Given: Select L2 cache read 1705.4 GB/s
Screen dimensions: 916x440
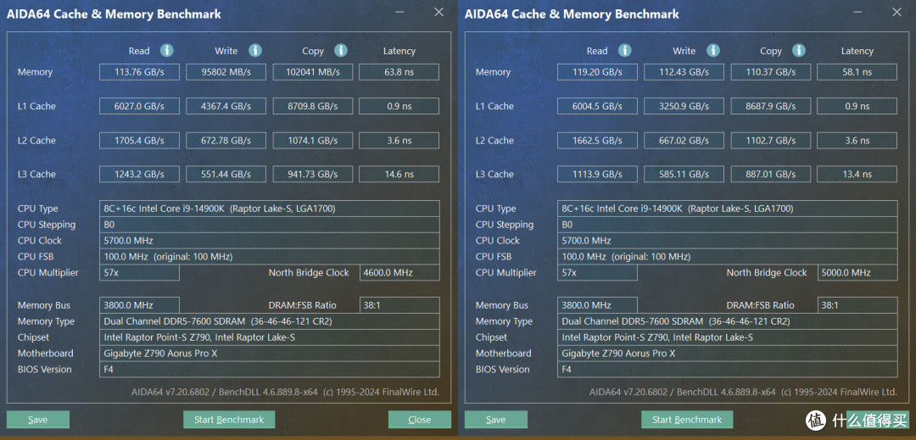Looking at the screenshot, I should 140,141.
